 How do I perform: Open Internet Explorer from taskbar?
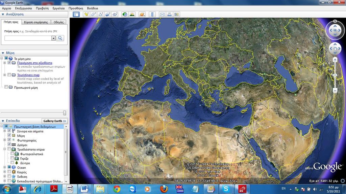38,189
